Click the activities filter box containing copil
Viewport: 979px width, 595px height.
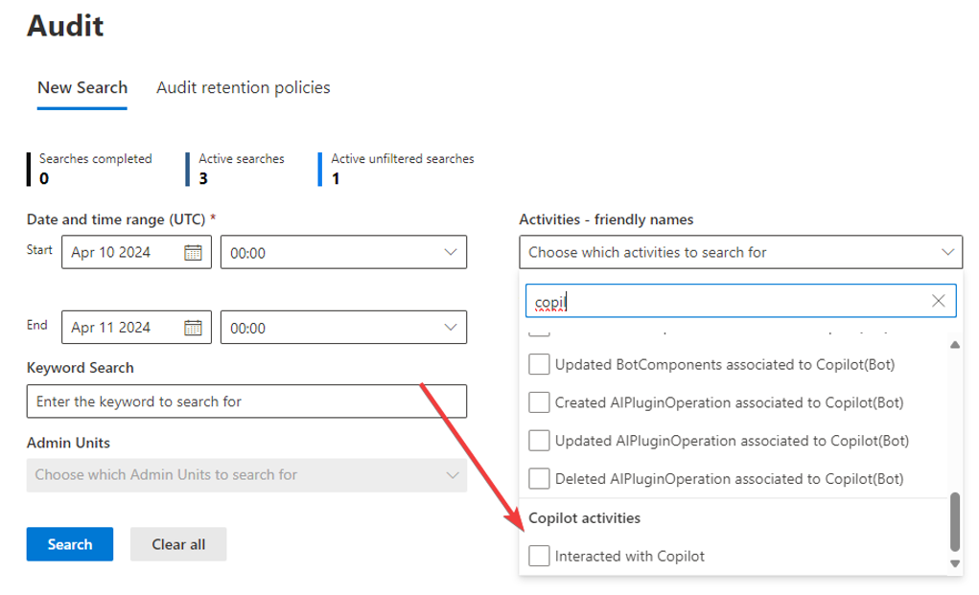(740, 301)
